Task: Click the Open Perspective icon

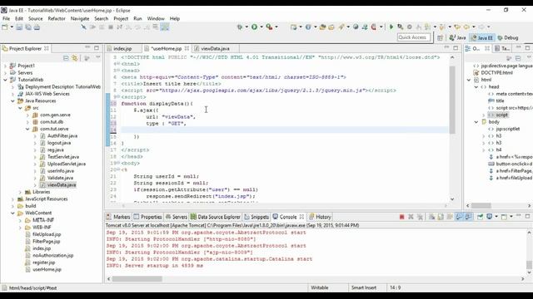Action: [440, 37]
